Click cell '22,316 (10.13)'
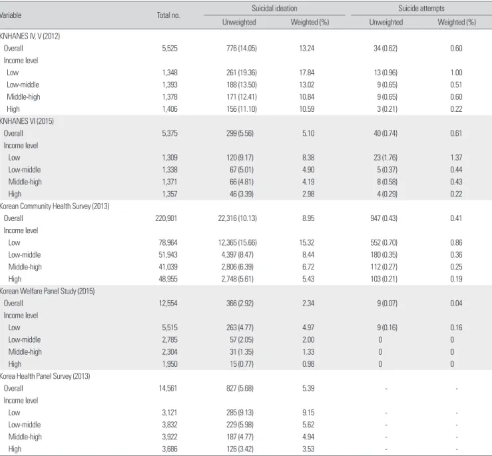The height and width of the screenshot is (456, 492). point(238,218)
